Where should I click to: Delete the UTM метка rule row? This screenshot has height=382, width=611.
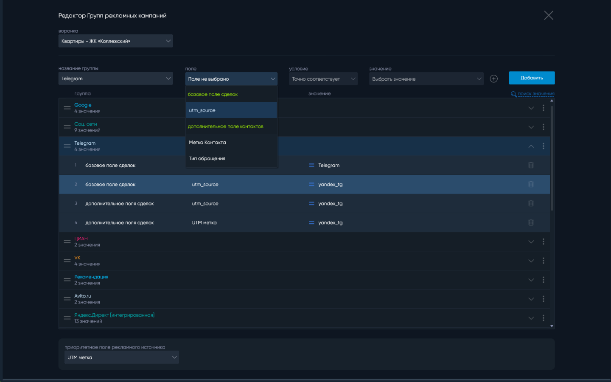click(531, 222)
